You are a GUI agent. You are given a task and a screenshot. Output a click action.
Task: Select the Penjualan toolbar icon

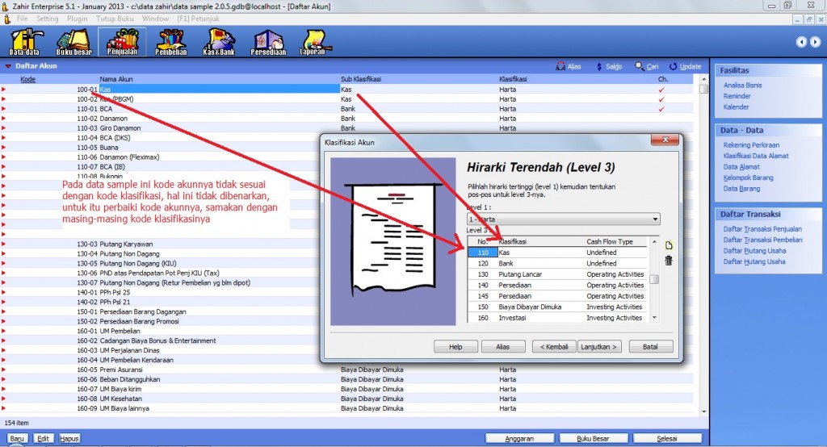pos(122,42)
